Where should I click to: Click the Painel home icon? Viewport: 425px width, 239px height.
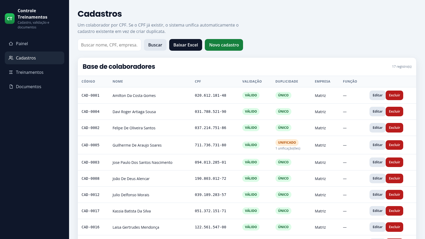pos(11,44)
